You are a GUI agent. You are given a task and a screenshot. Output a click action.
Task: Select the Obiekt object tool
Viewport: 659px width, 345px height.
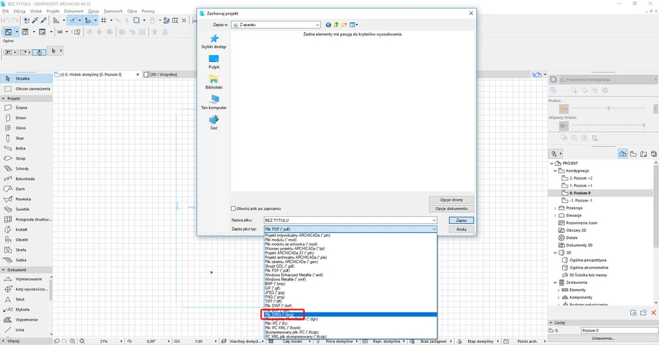pyautogui.click(x=26, y=240)
